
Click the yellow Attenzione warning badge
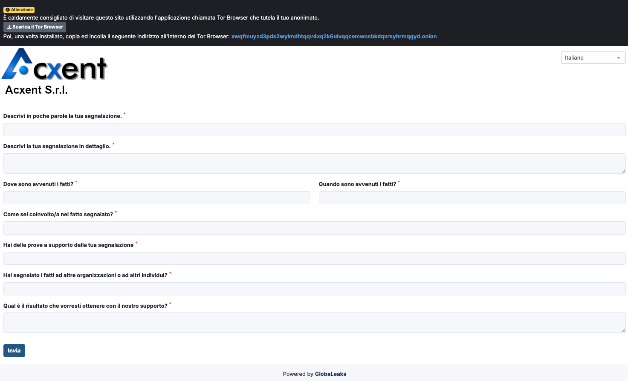[19, 10]
